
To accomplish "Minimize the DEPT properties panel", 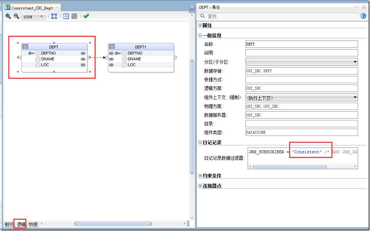I will click(364, 7).
